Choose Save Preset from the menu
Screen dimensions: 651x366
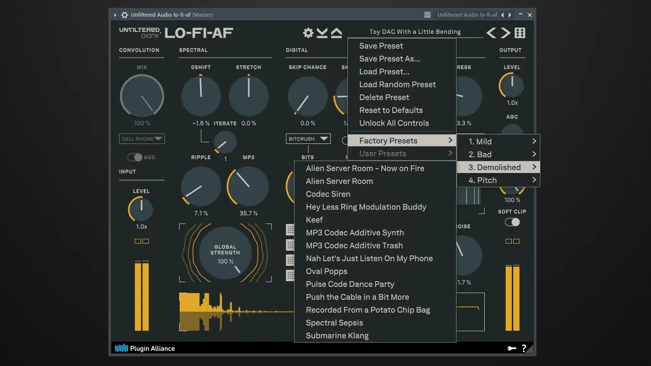click(402, 46)
